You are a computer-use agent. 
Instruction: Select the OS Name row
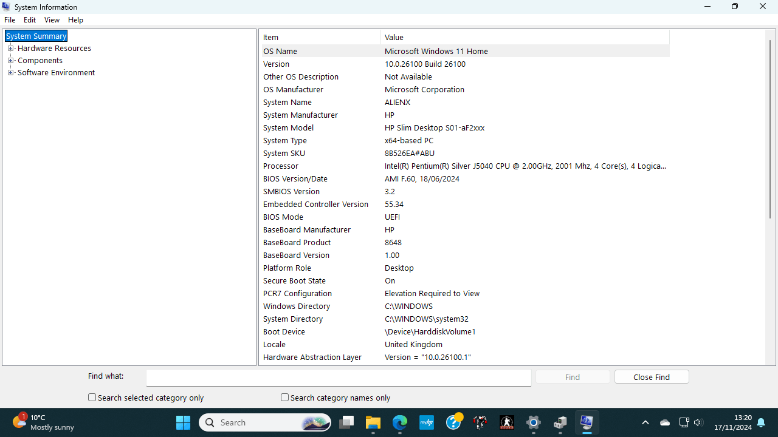click(466, 52)
